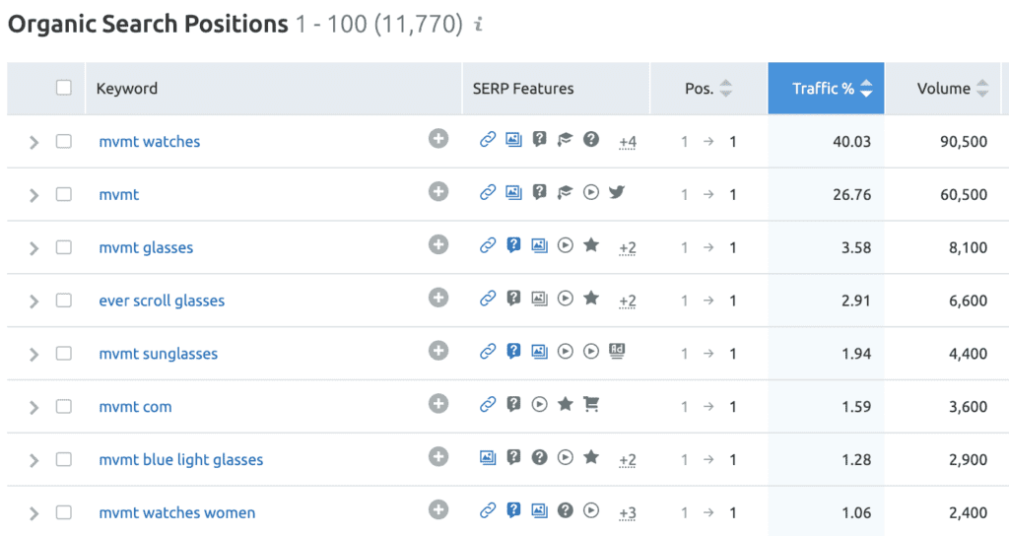1009x536 pixels.
Task: Open the ever scroll glasses keyword link
Action: [162, 301]
